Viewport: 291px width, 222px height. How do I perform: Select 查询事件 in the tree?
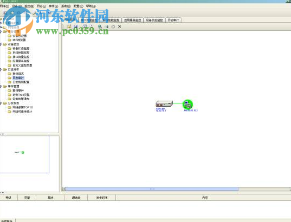pyautogui.click(x=18, y=90)
